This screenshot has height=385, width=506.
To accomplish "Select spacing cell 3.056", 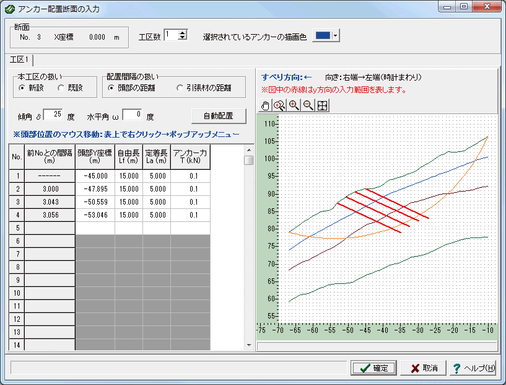I will [x=50, y=215].
